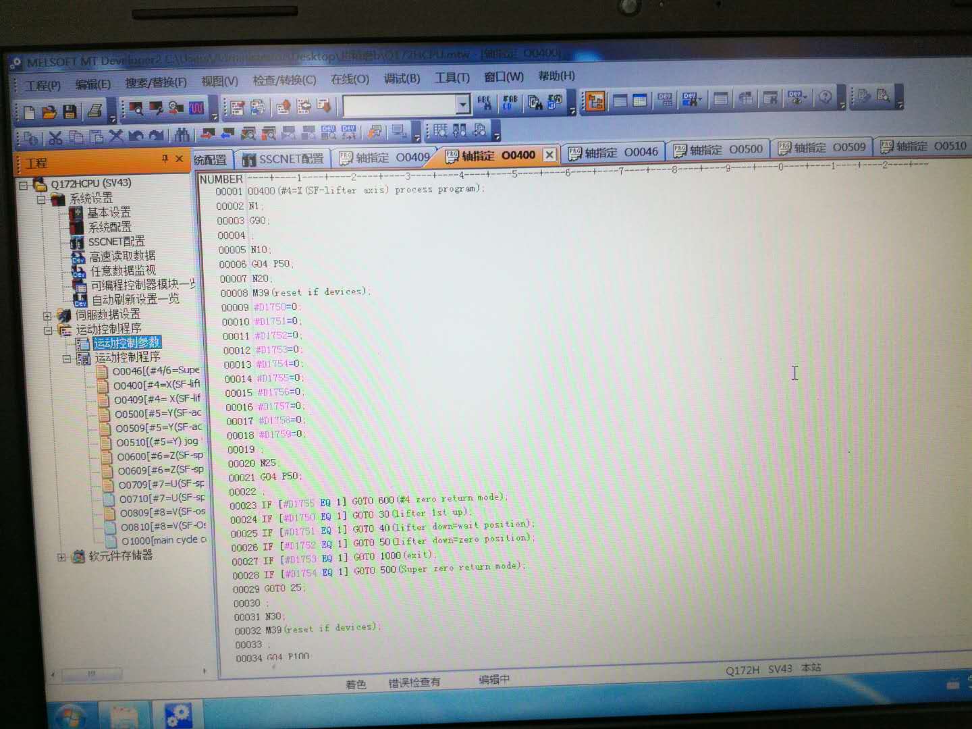The height and width of the screenshot is (729, 972).
Task: Expand the 软元件存储器 tree node
Action: pos(61,557)
